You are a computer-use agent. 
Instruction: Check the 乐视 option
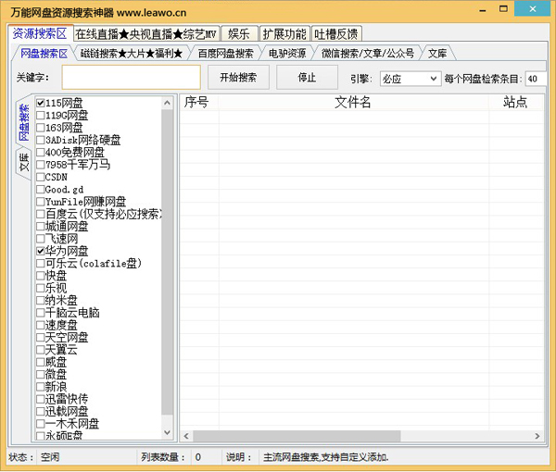(x=40, y=288)
